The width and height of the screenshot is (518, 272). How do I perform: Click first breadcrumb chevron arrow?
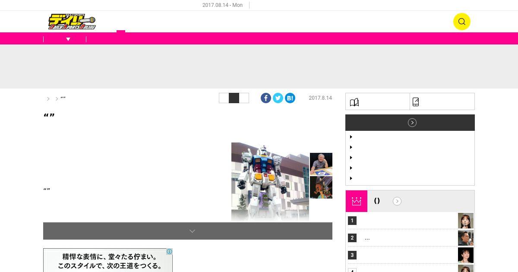(48, 99)
